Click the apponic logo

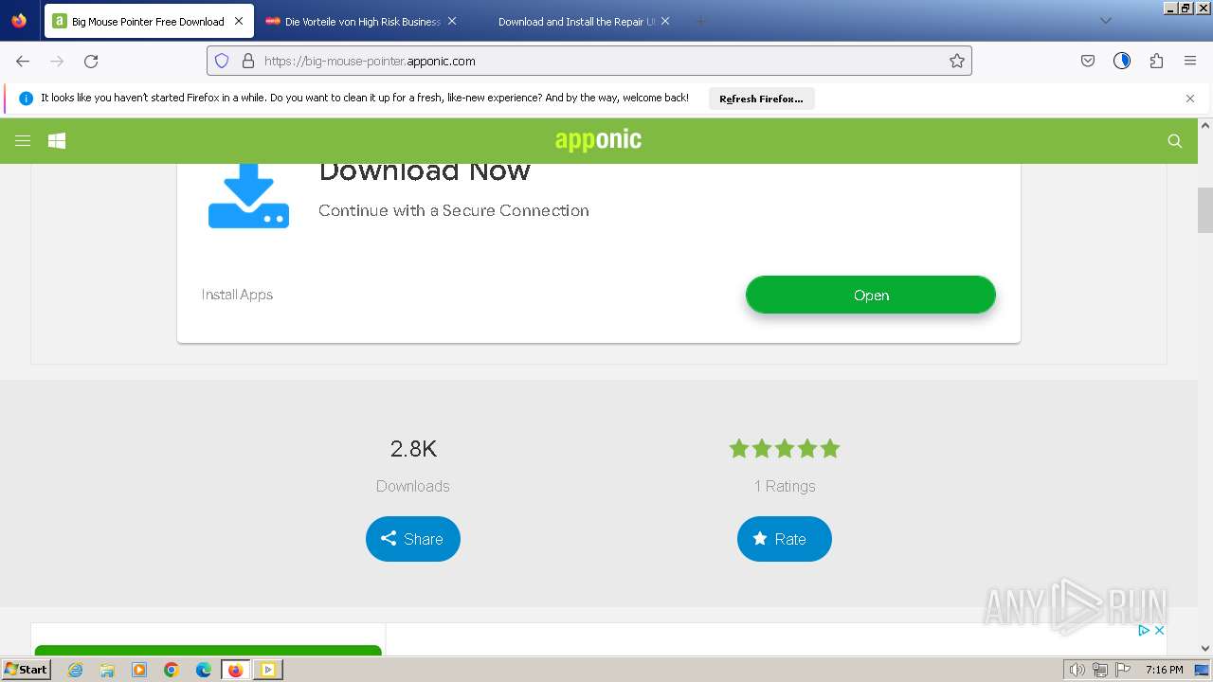click(x=598, y=140)
